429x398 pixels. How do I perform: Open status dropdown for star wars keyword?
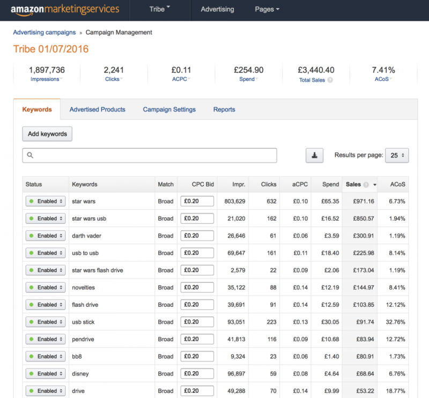tap(46, 201)
